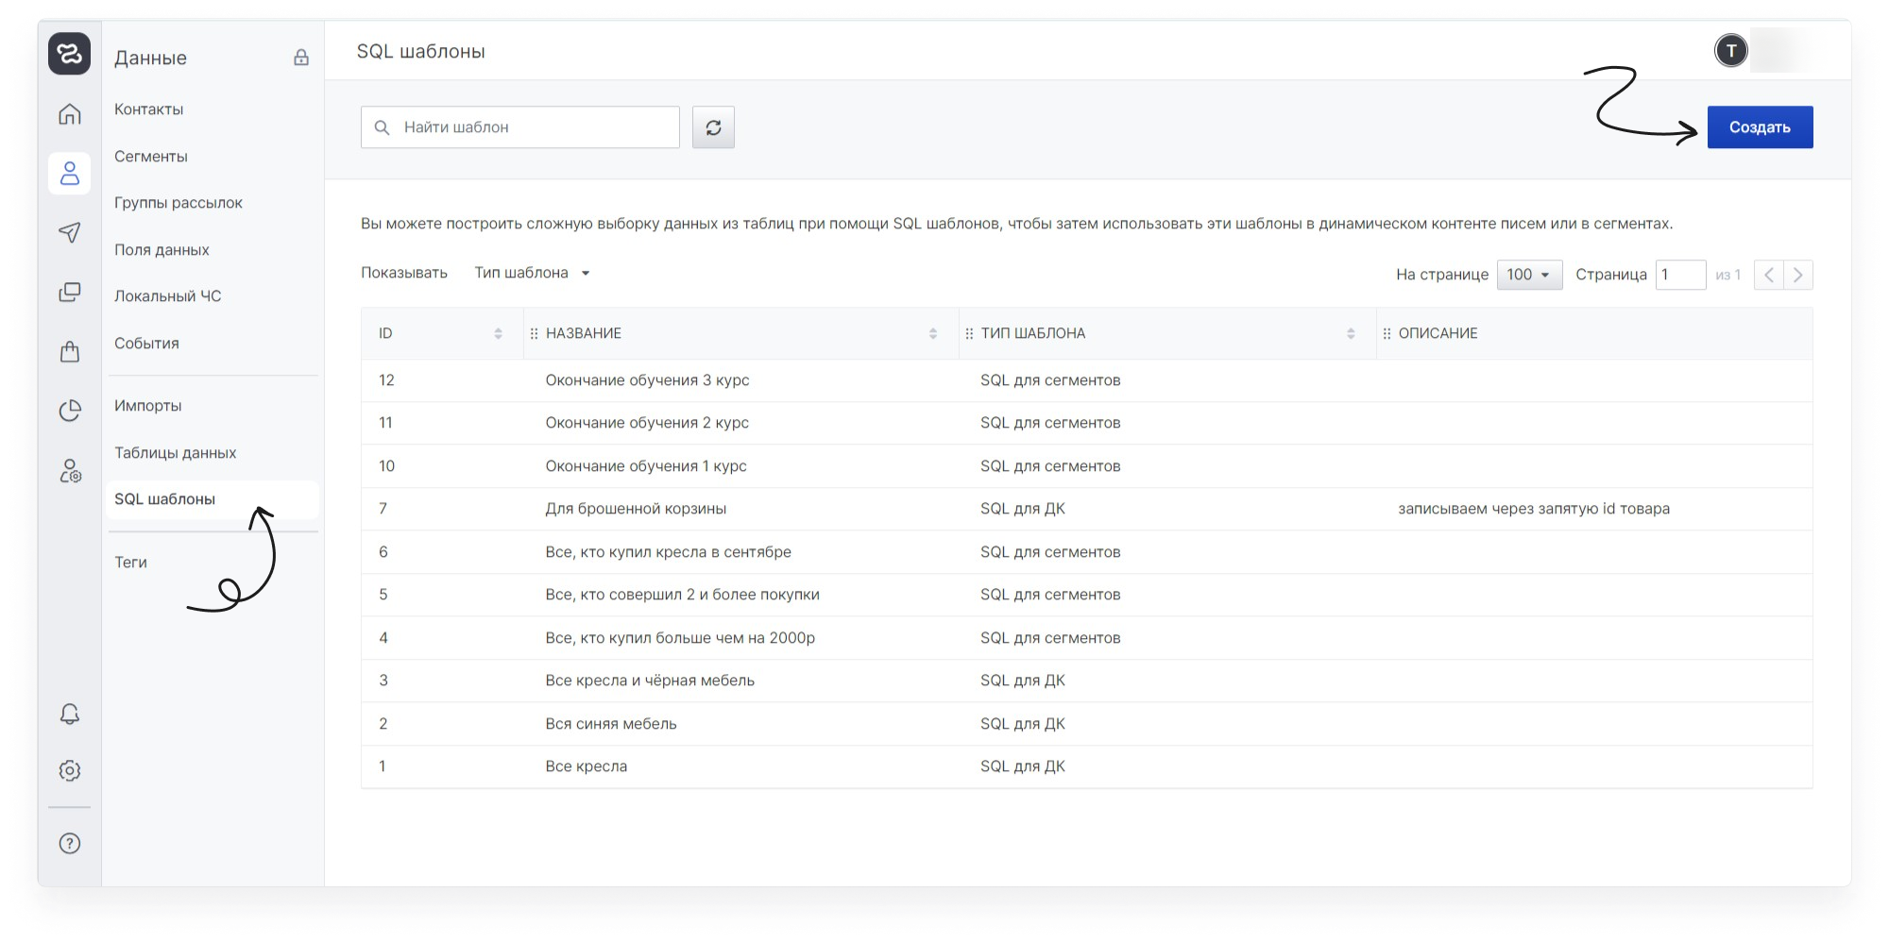1889x943 pixels.
Task: Open Группы рассылок menu item
Action: 179,203
